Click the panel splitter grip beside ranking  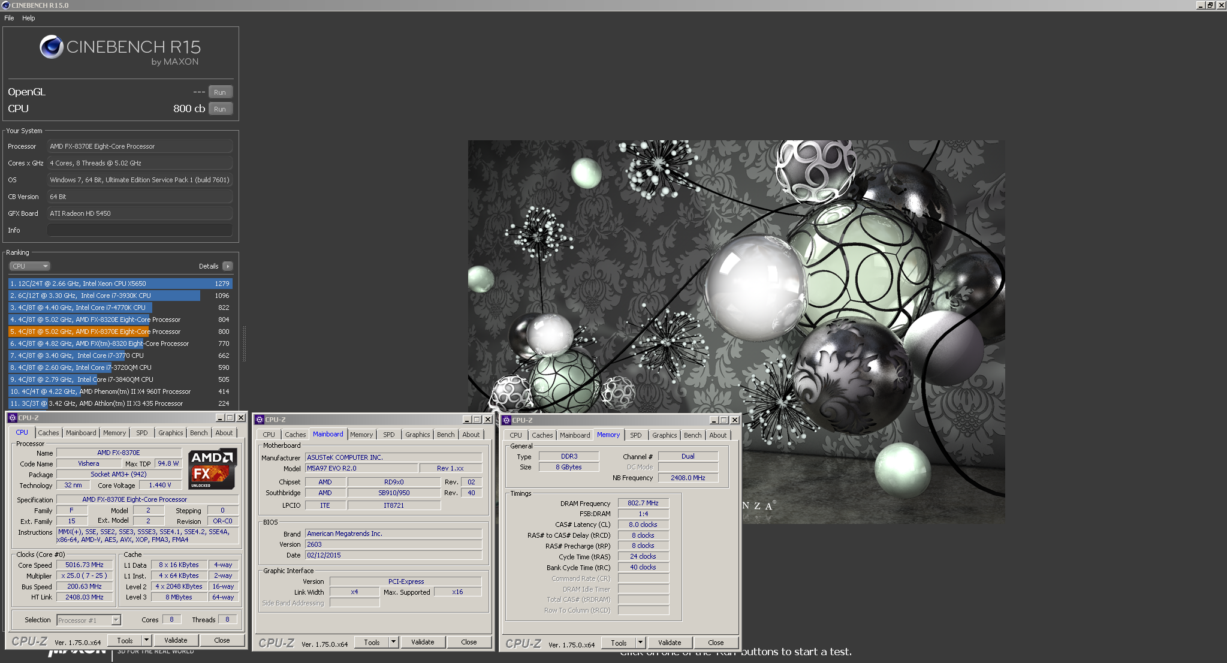pos(244,343)
